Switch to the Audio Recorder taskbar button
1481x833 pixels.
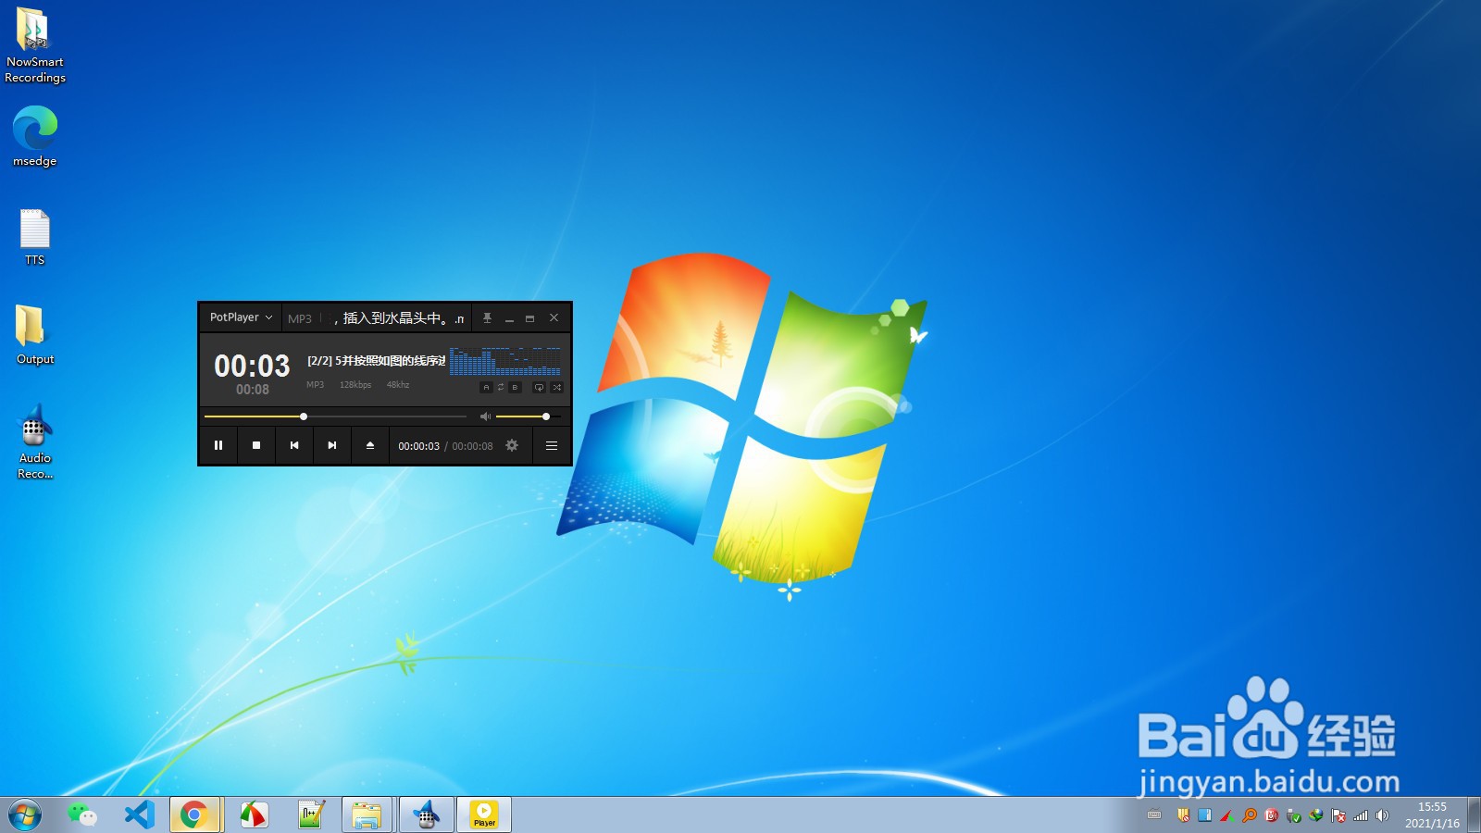coord(427,815)
